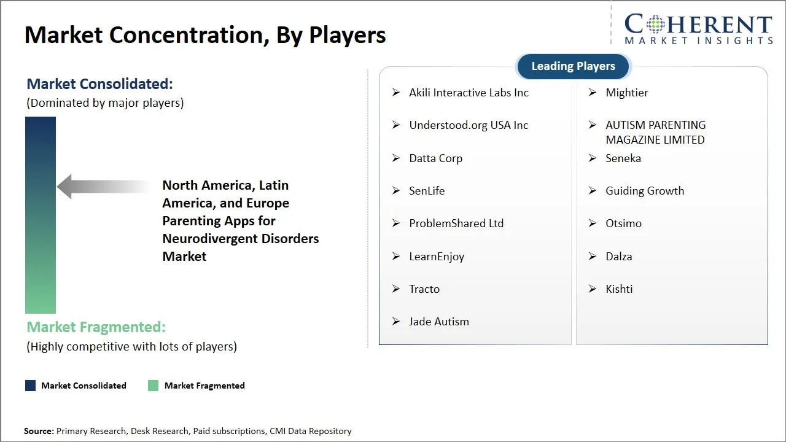The image size is (786, 442).
Task: Click the chevron bullet beside Akili Interactive Labs Inc
Action: click(x=396, y=92)
